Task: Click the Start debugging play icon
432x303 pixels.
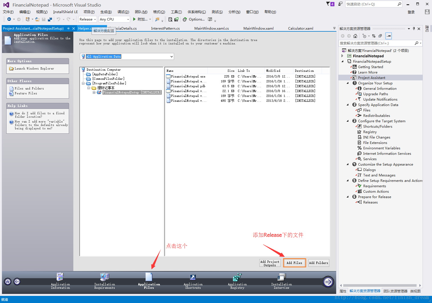Action: point(134,19)
